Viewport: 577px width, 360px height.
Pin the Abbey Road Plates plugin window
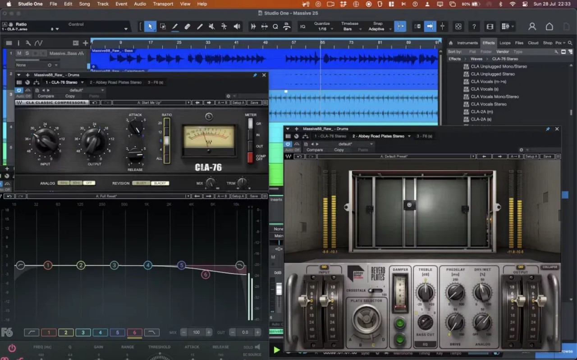[548, 129]
